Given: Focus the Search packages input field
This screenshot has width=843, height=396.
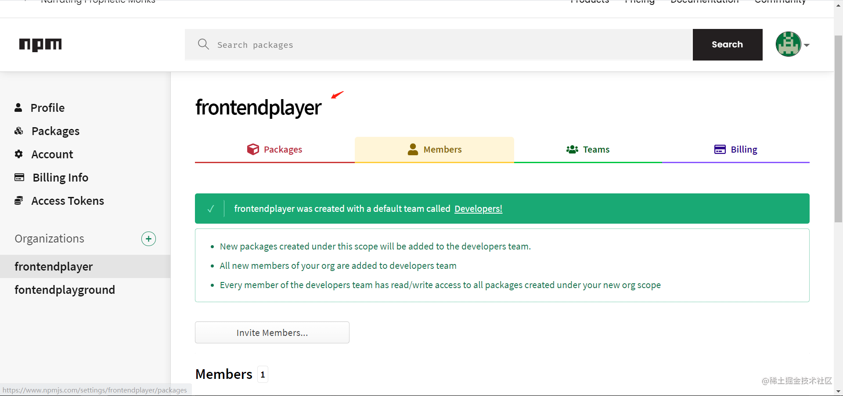Looking at the screenshot, I should 439,45.
